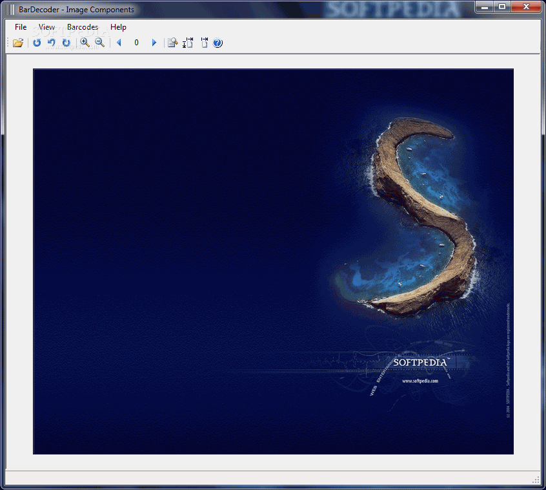
Task: Click the scan-document magnifier icon
Action: tap(173, 43)
